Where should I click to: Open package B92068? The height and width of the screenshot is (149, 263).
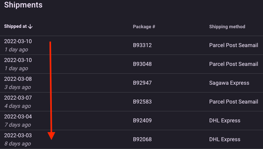click(x=142, y=139)
